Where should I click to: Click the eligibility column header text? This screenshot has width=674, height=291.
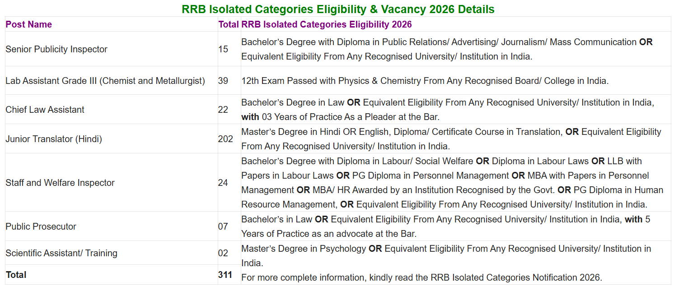327,24
